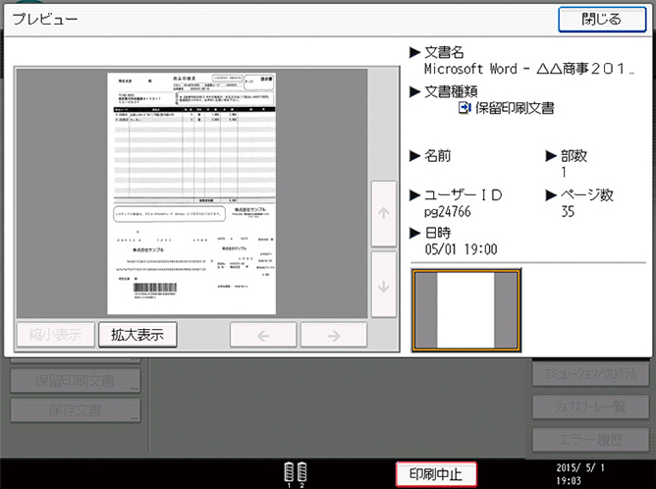Click the document preview page image
This screenshot has height=489, width=656.
[x=191, y=191]
